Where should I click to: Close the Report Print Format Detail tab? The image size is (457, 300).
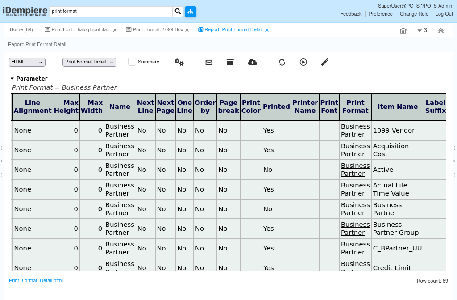(267, 30)
